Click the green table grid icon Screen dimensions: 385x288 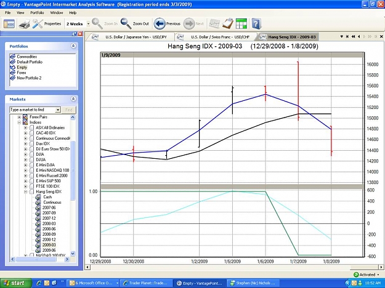tap(241, 24)
